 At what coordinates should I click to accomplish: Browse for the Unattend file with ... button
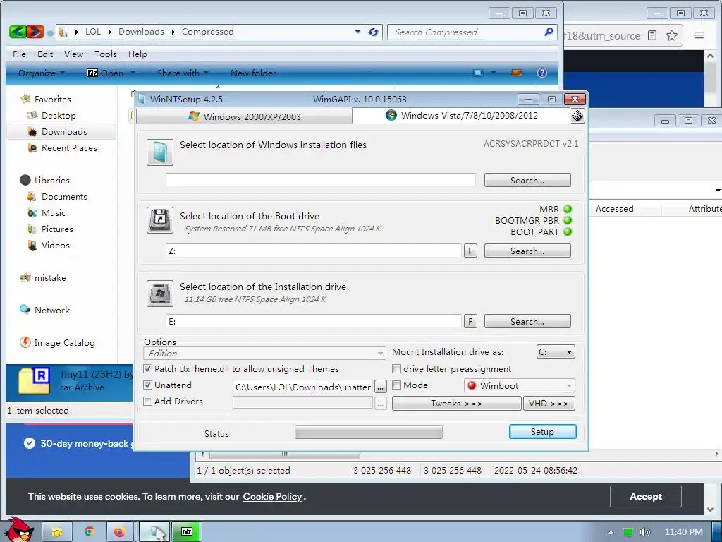click(380, 387)
